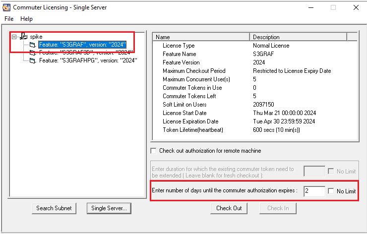This screenshot has height=234, width=367.
Task: Select Feature "S3GRAFHPG" version 2024
Action: [88, 60]
